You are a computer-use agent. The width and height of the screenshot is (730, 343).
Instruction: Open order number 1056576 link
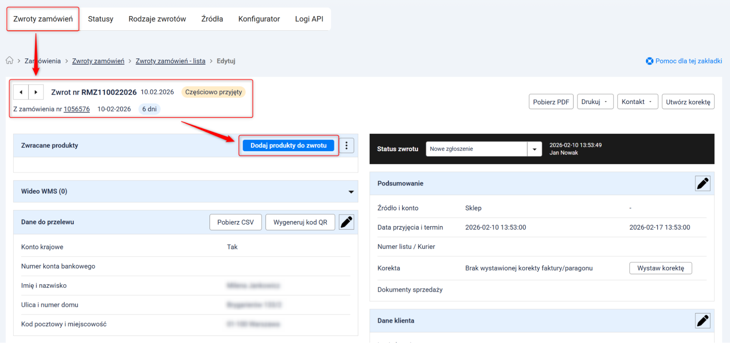[77, 109]
